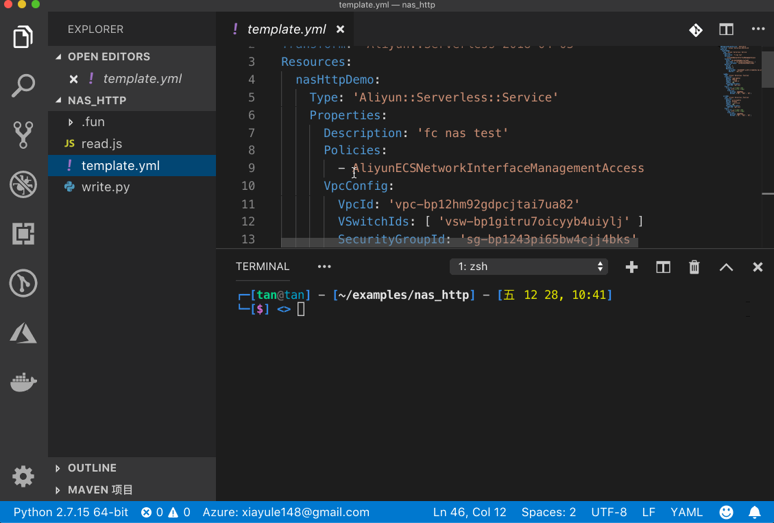Click the editor horizontal scrollbar
The height and width of the screenshot is (523, 774).
459,242
